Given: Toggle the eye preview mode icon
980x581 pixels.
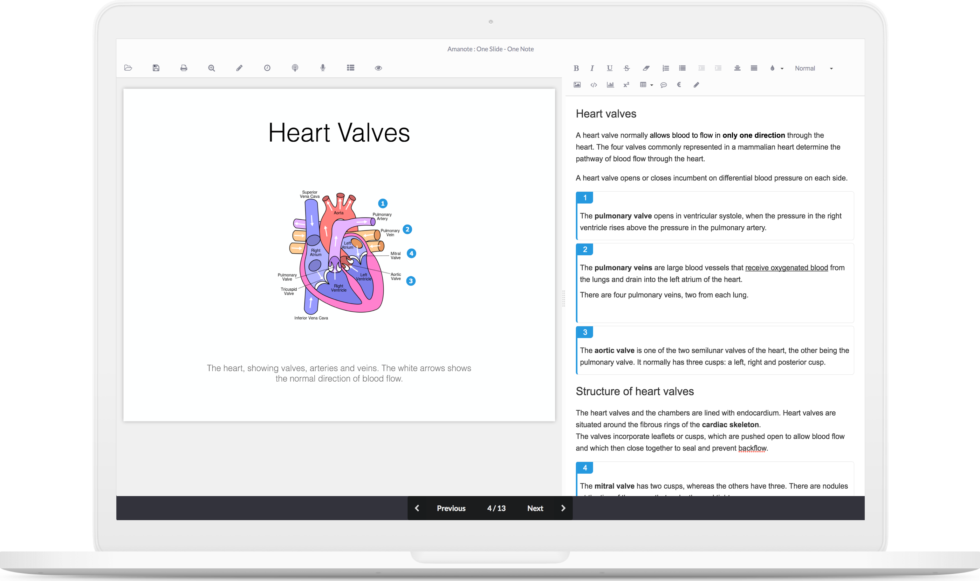Looking at the screenshot, I should (378, 68).
